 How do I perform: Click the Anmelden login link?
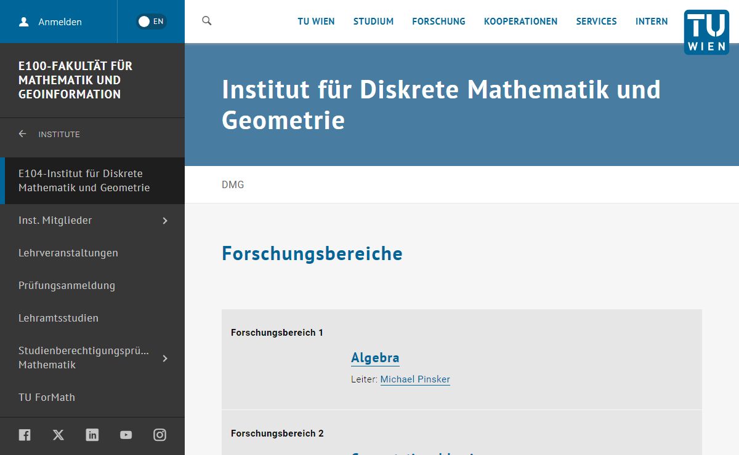60,22
